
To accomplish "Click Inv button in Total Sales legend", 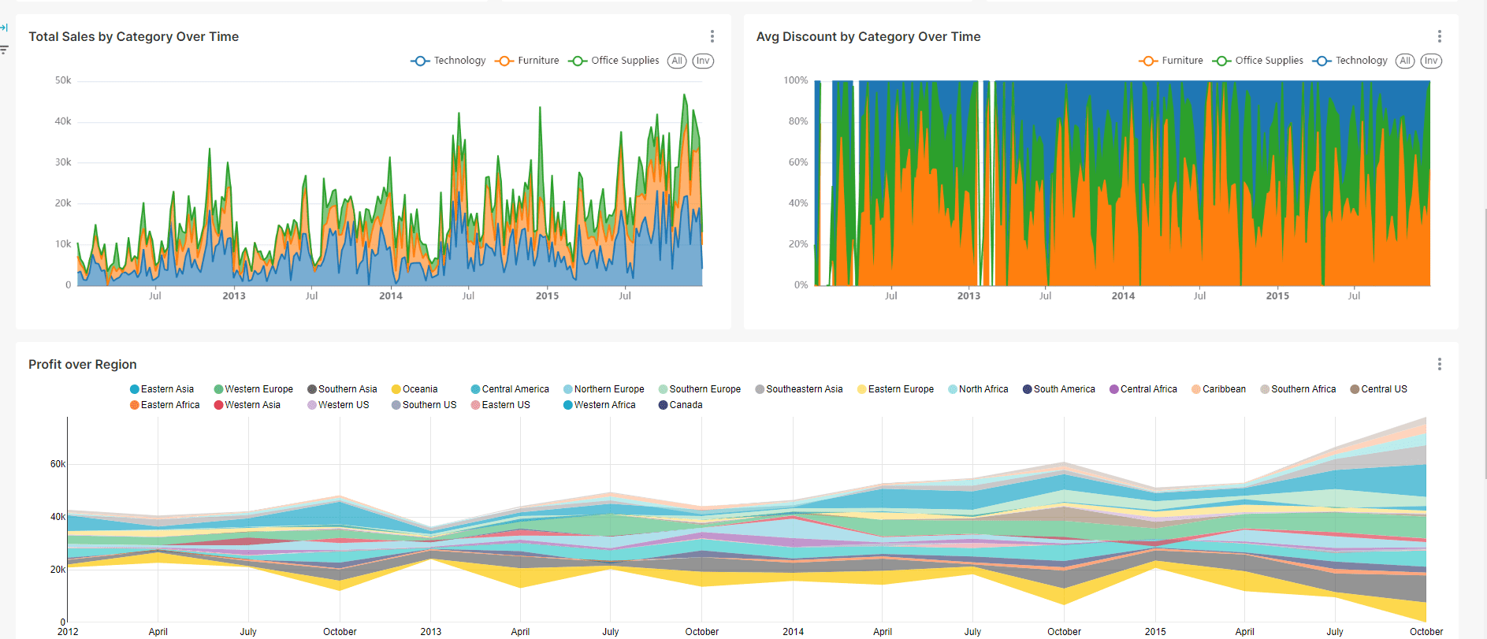I will pyautogui.click(x=703, y=61).
